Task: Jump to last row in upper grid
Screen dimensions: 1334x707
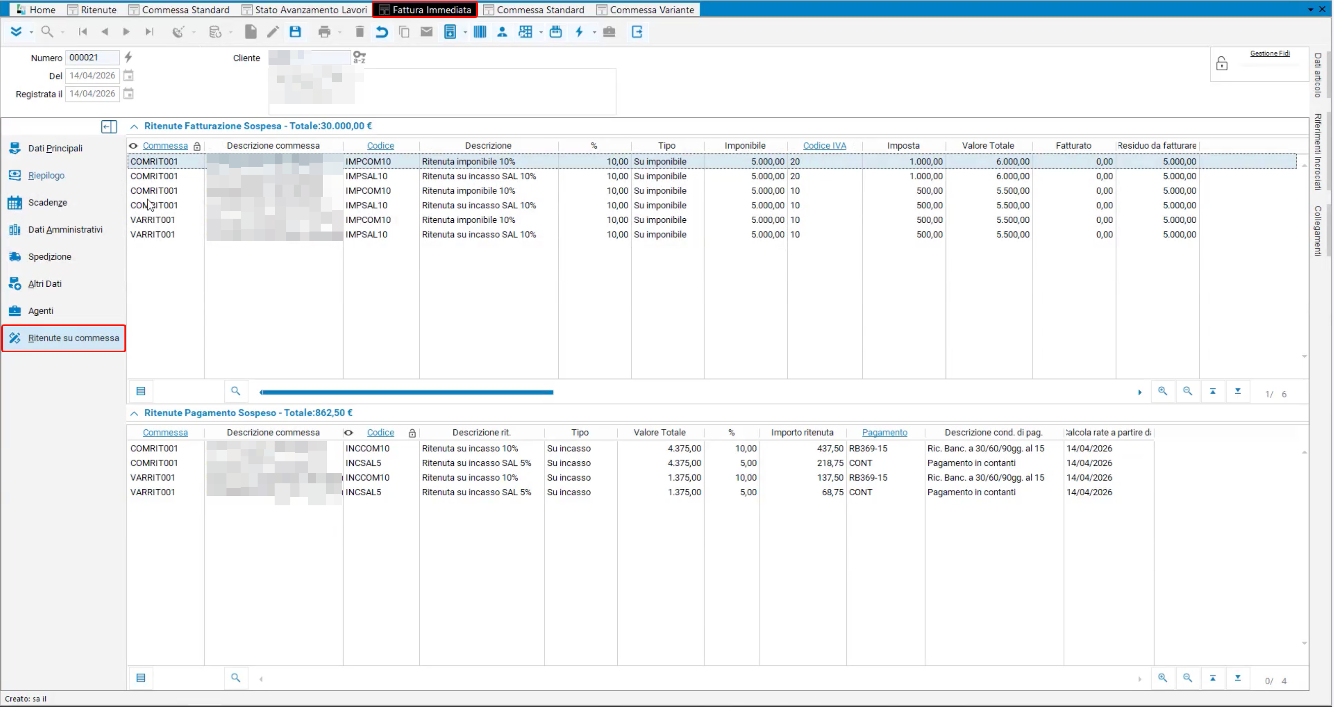Action: 1238,392
